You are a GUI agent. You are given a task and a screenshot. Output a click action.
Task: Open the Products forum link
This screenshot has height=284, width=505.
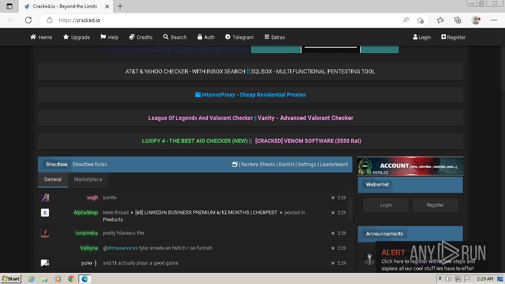[113, 220]
